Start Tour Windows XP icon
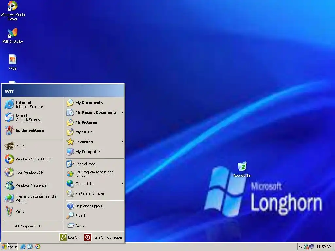The width and height of the screenshot is (335, 251). pyautogui.click(x=9, y=172)
